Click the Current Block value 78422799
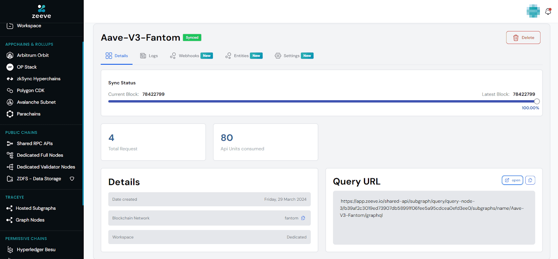Screen dimensions: 558x259 pyautogui.click(x=153, y=94)
